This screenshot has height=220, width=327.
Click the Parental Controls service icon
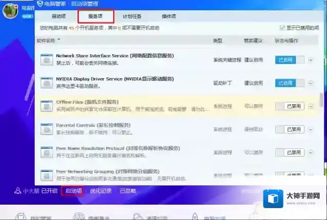click(x=47, y=129)
